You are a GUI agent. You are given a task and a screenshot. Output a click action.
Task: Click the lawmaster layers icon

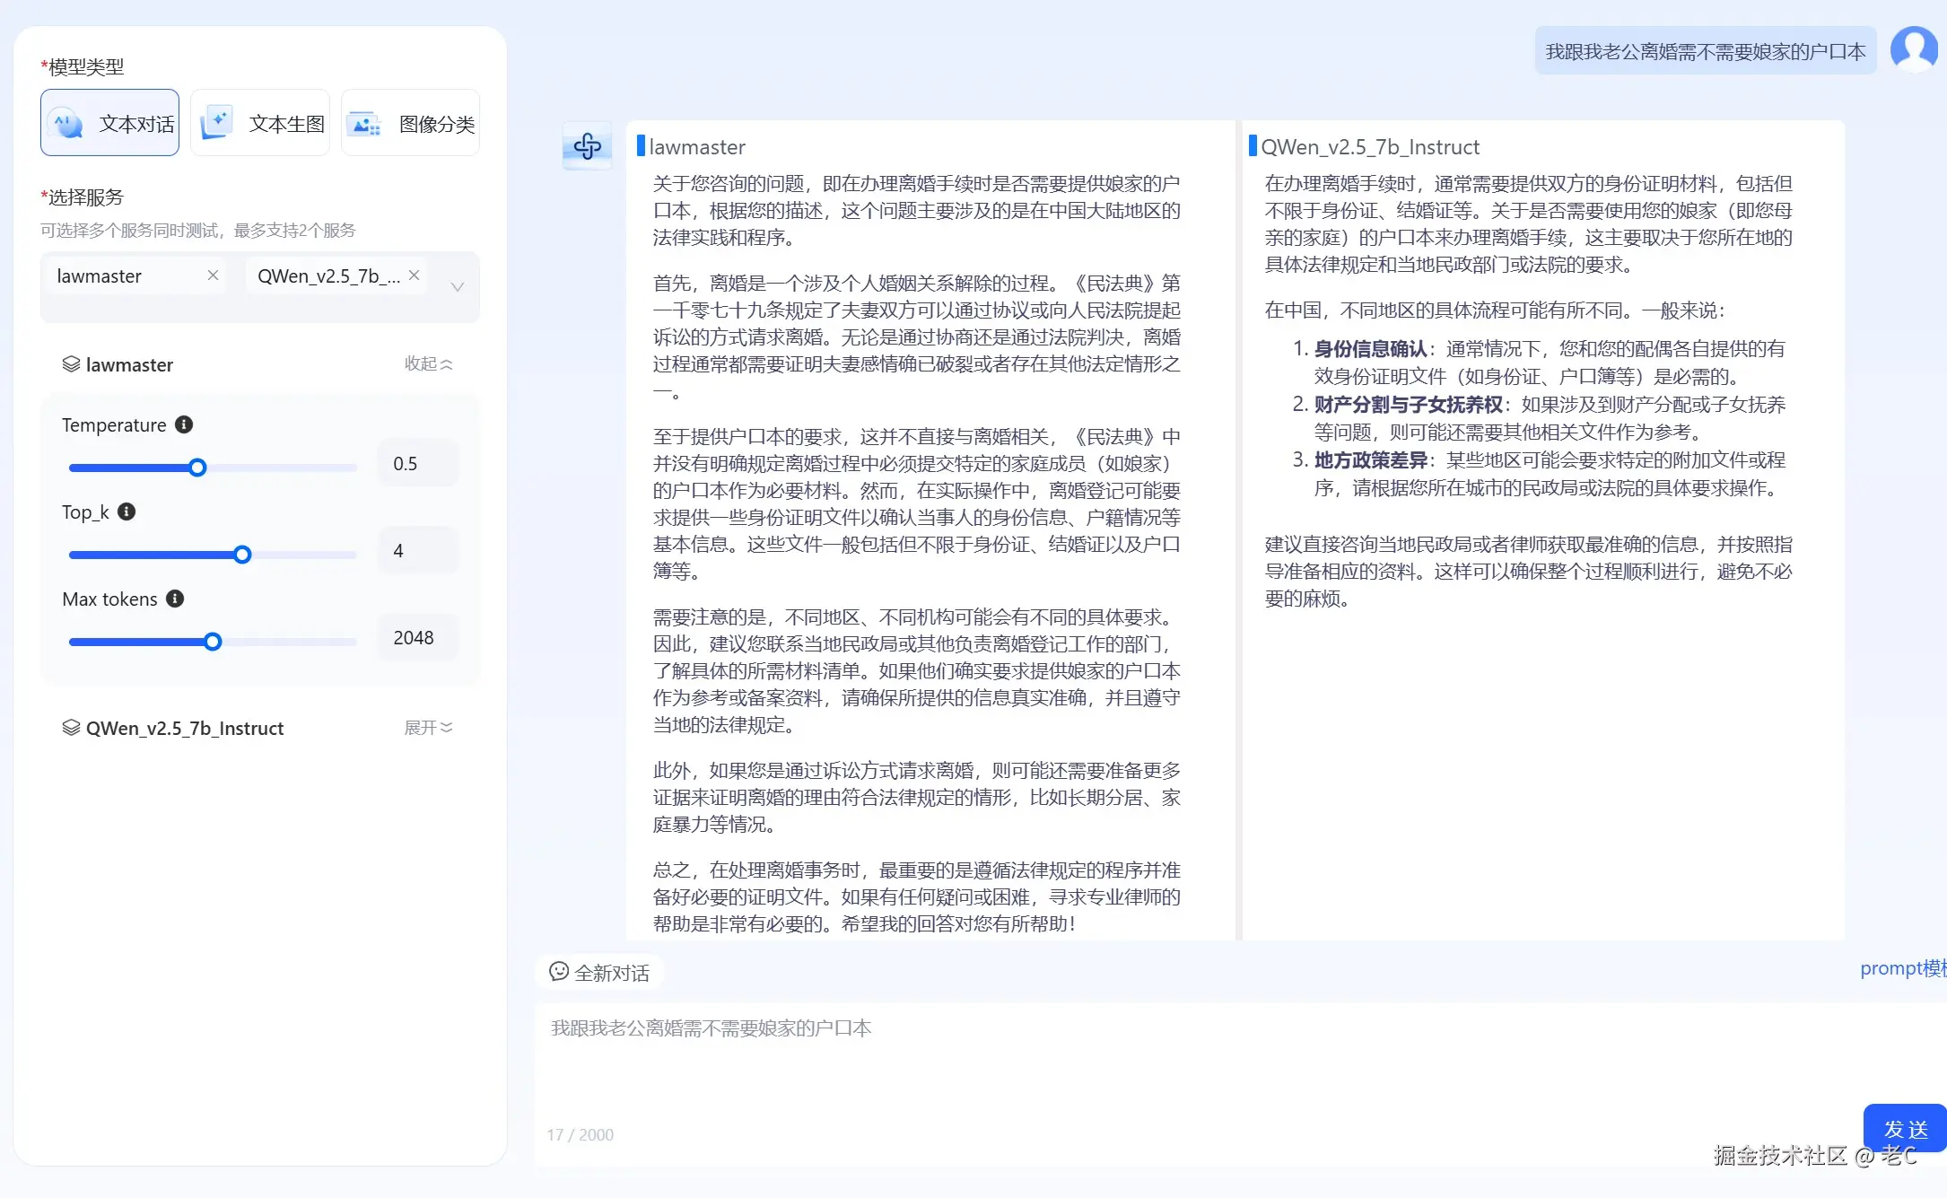[71, 364]
